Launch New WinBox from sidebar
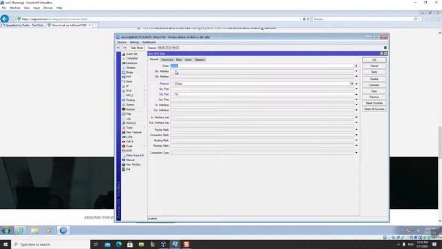Viewport: 442px width, 249px height. tap(133, 165)
